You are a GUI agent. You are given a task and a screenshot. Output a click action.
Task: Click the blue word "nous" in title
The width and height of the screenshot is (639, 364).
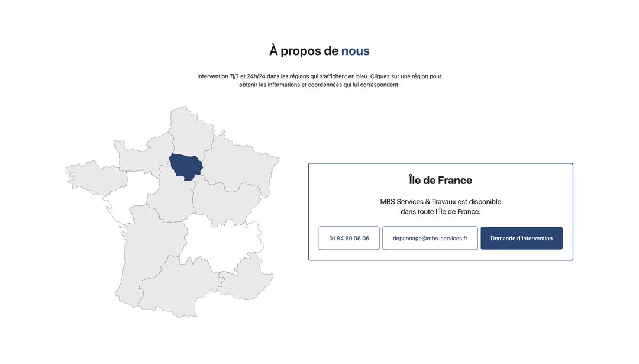(x=355, y=51)
